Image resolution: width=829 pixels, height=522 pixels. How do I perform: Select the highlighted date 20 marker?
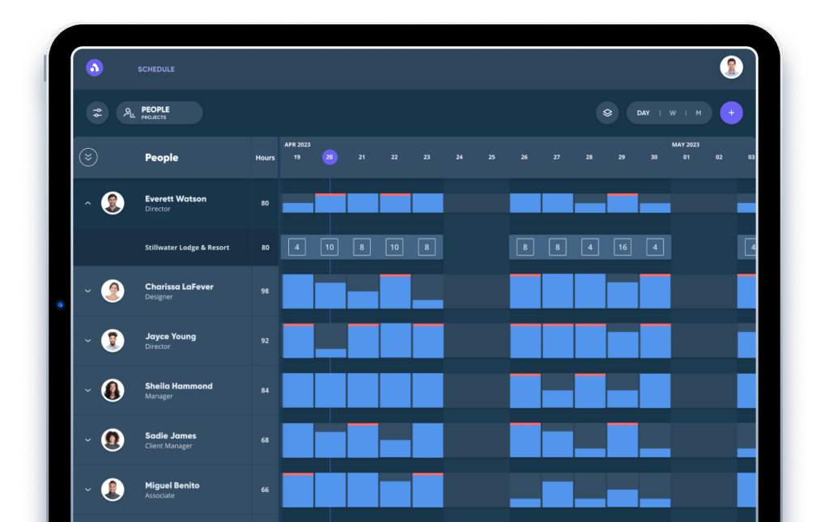[x=329, y=157]
